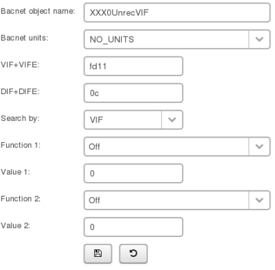
Task: Click the Off value of Function 2
Action: (x=94, y=200)
